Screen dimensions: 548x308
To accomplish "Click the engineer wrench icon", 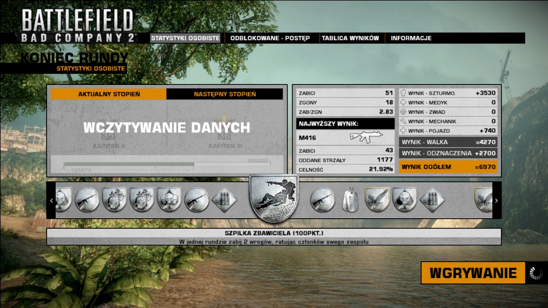I will pos(404,121).
